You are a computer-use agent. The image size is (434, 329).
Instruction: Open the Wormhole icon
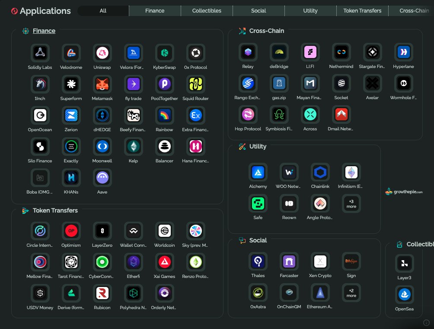(404, 83)
